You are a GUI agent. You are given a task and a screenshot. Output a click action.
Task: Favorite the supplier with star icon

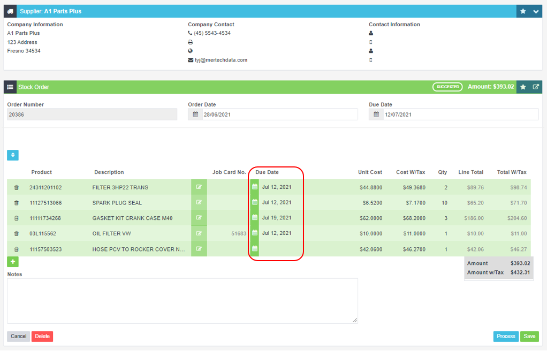click(523, 11)
